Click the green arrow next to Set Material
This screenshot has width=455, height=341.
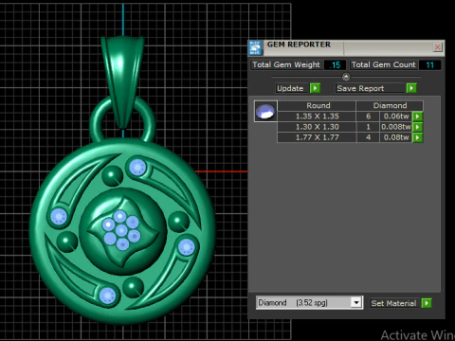pos(427,303)
